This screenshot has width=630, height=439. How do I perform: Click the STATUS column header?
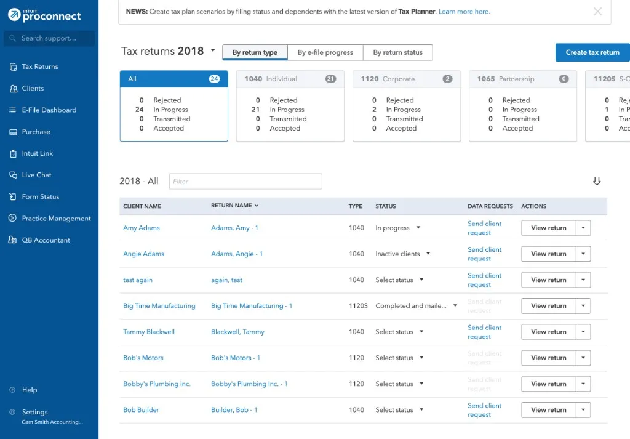pyautogui.click(x=386, y=206)
